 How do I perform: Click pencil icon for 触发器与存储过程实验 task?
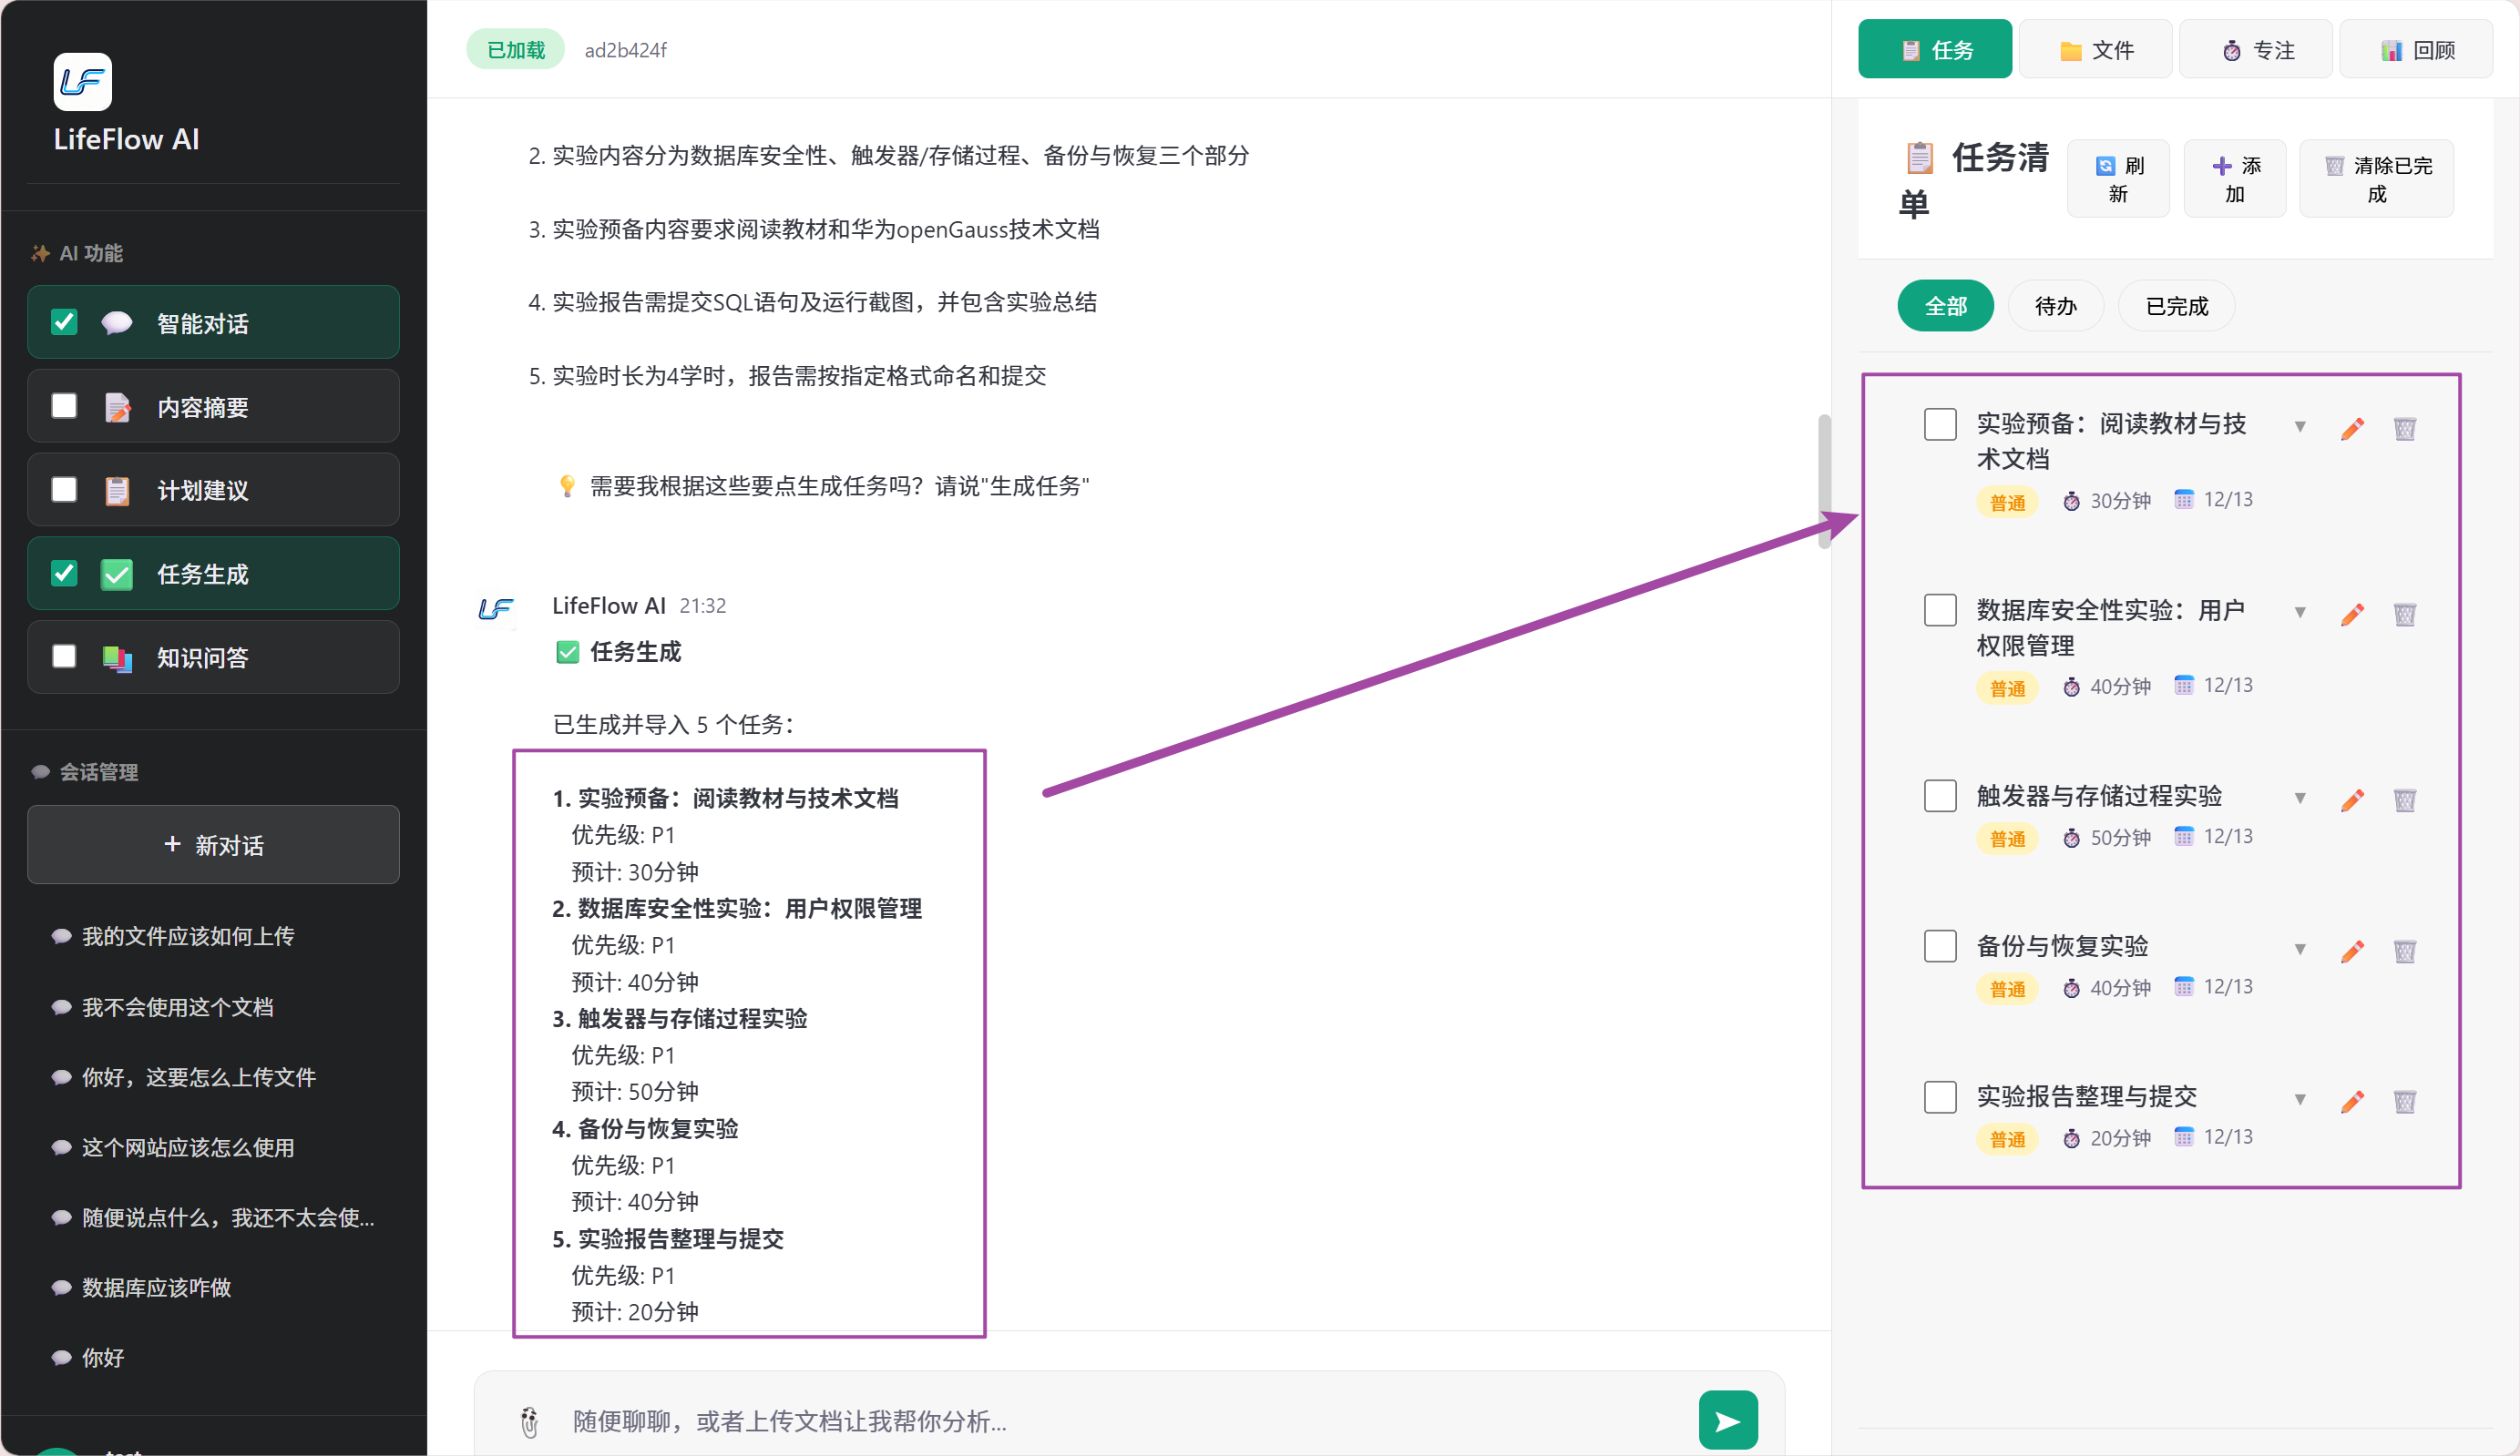tap(2352, 799)
